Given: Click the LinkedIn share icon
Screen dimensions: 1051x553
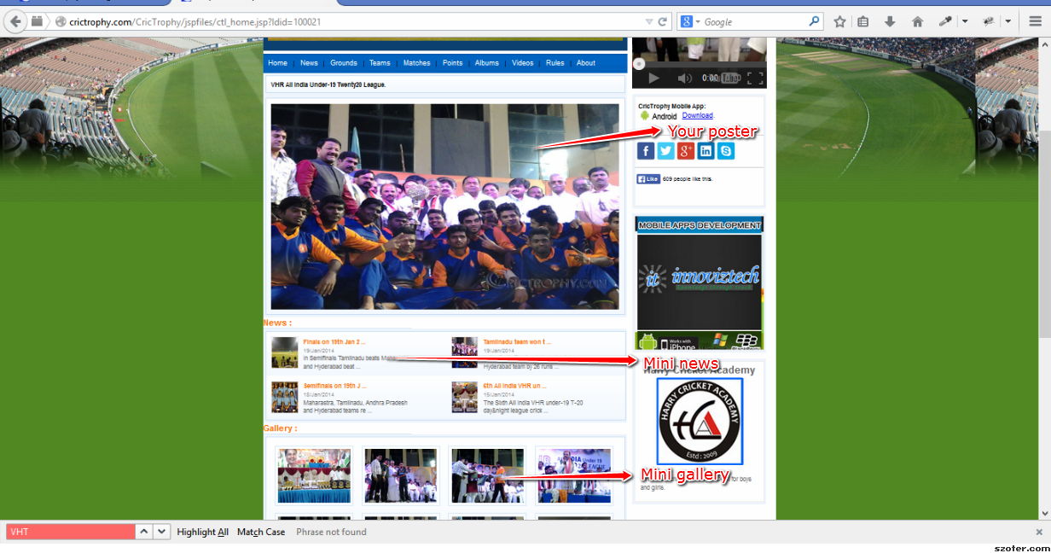Looking at the screenshot, I should click(x=706, y=151).
